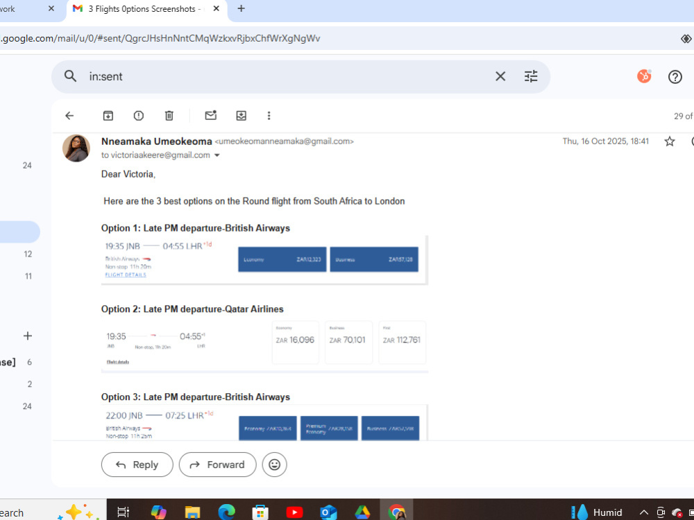This screenshot has height=520, width=694.
Task: Mark email as unread
Action: (x=211, y=115)
